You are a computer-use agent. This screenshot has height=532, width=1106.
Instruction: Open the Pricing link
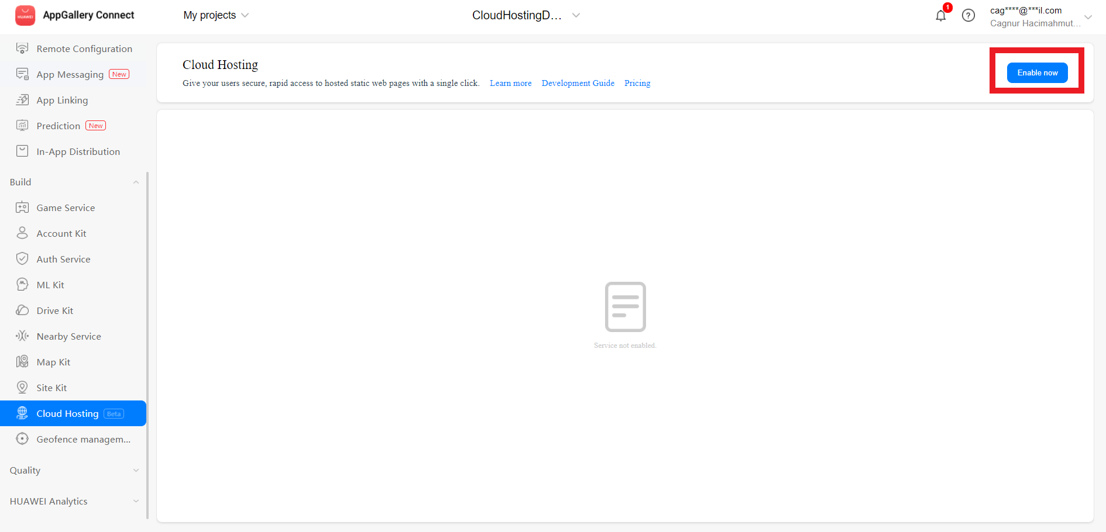pyautogui.click(x=637, y=83)
